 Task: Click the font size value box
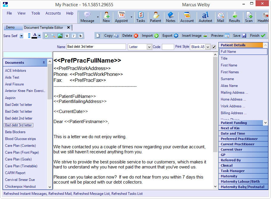click(x=27, y=36)
